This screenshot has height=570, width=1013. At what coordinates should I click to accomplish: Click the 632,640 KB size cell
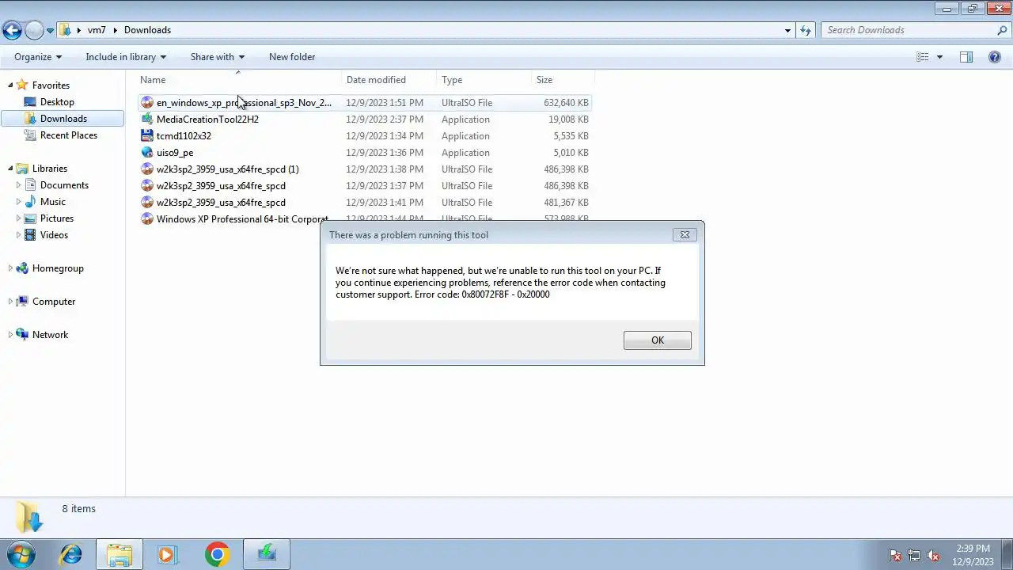(566, 103)
